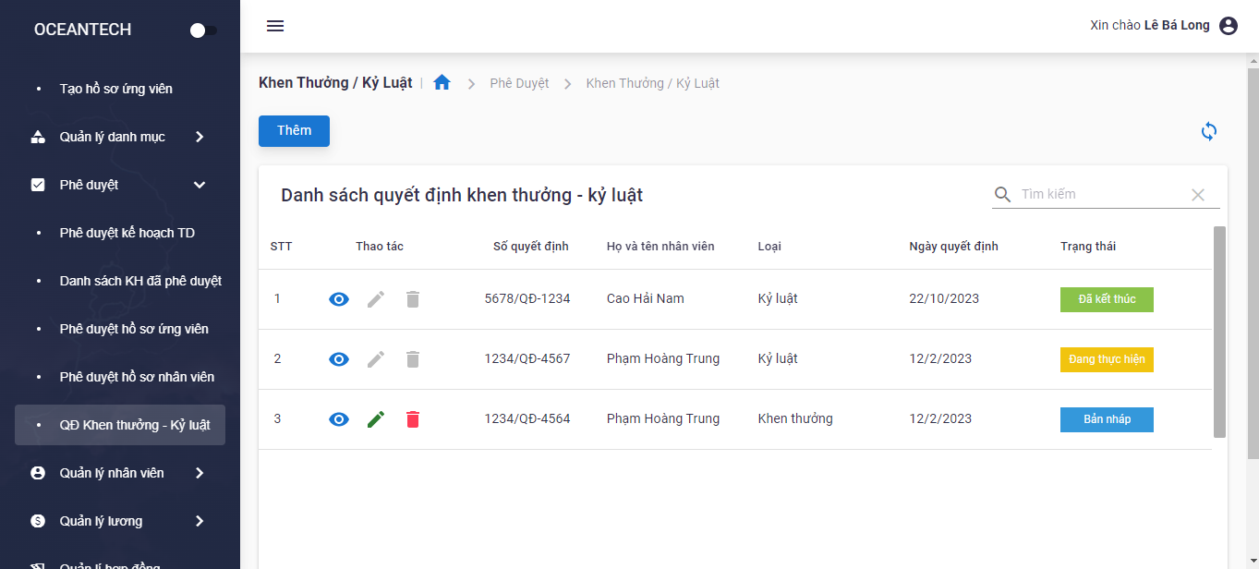
Task: Edit pencil icon in row 1
Action: (376, 299)
